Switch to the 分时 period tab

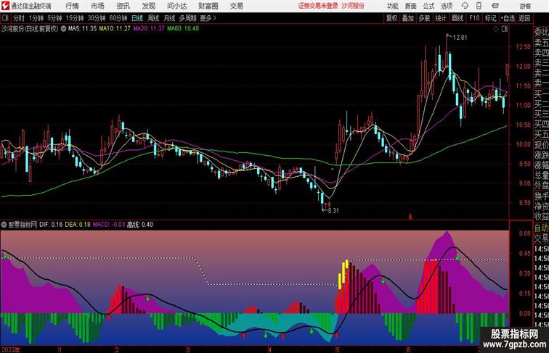pyautogui.click(x=19, y=18)
